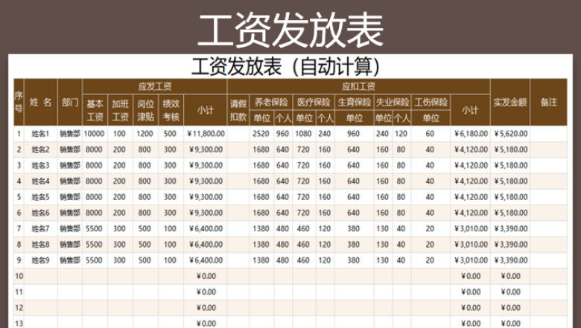Image resolution: width=581 pixels, height=328 pixels.
Task: Click the 应扣工资 merged header
Action: pyautogui.click(x=359, y=86)
